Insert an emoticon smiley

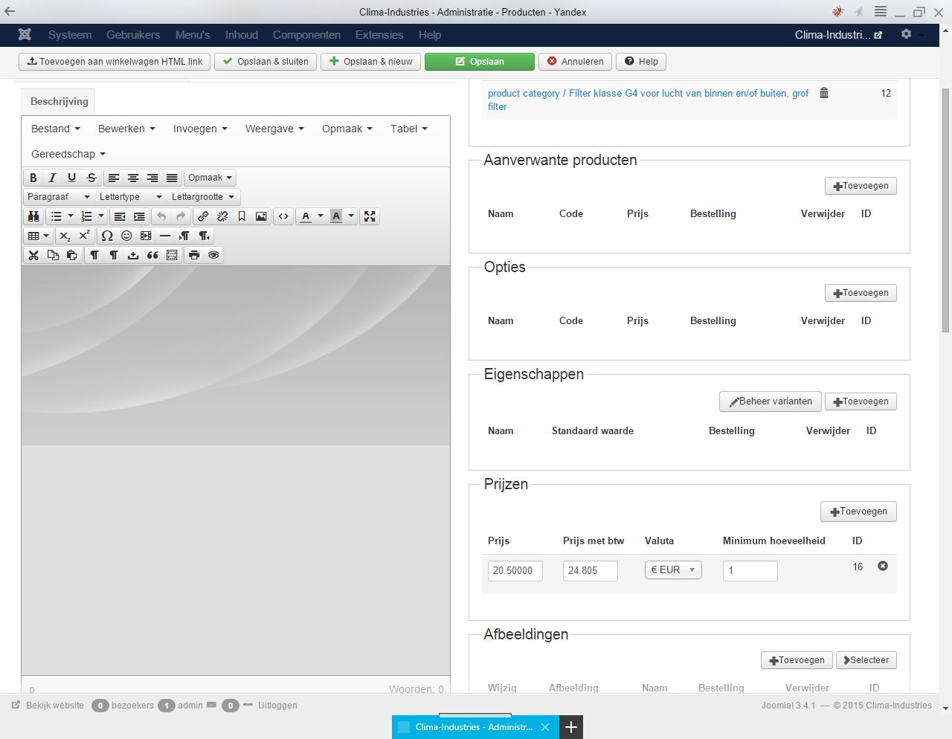click(126, 236)
